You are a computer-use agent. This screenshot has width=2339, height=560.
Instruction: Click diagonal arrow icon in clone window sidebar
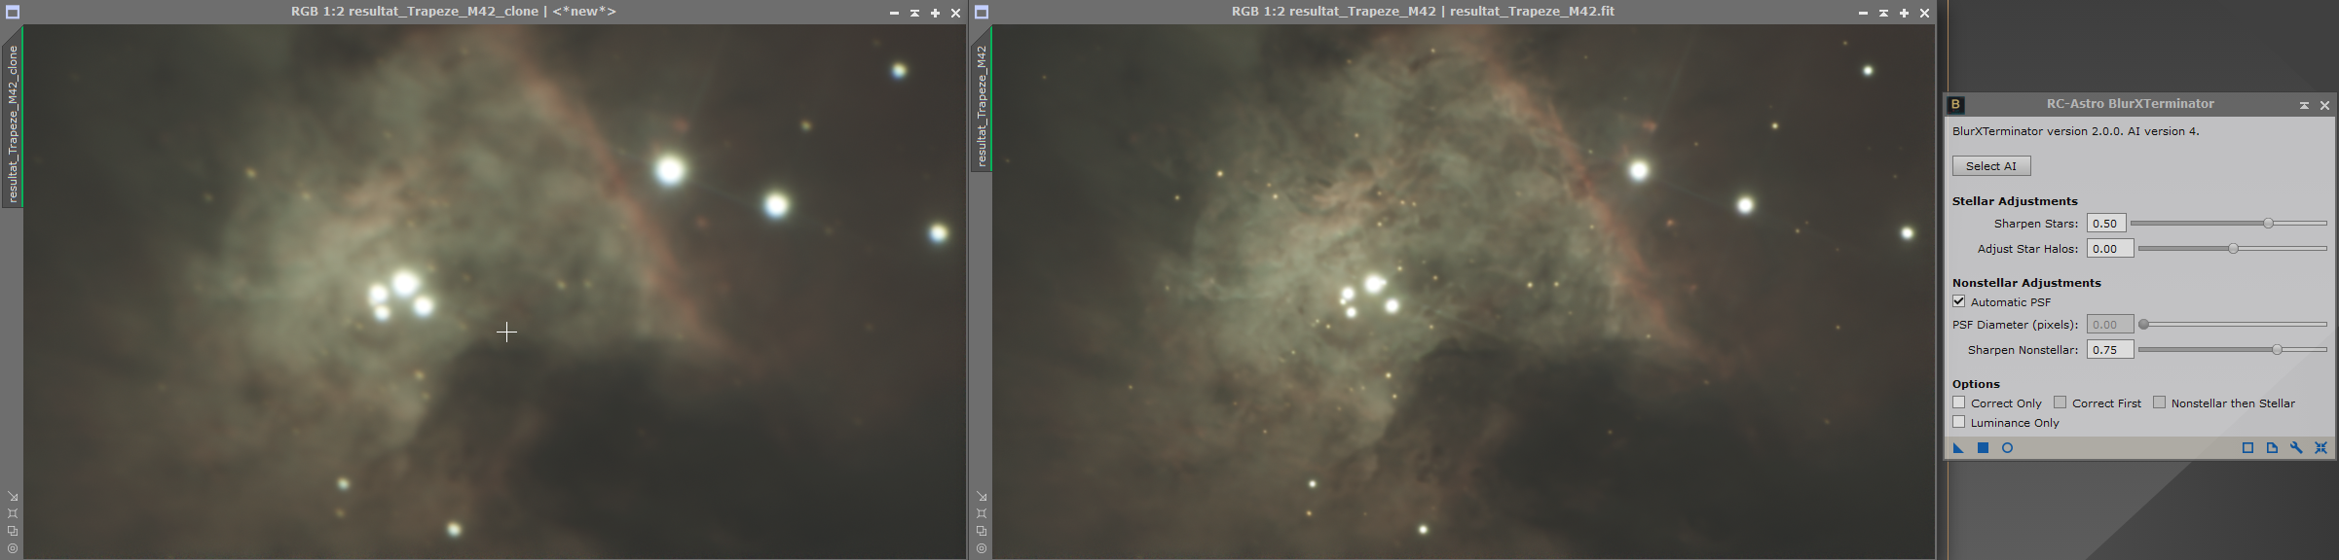coord(13,496)
